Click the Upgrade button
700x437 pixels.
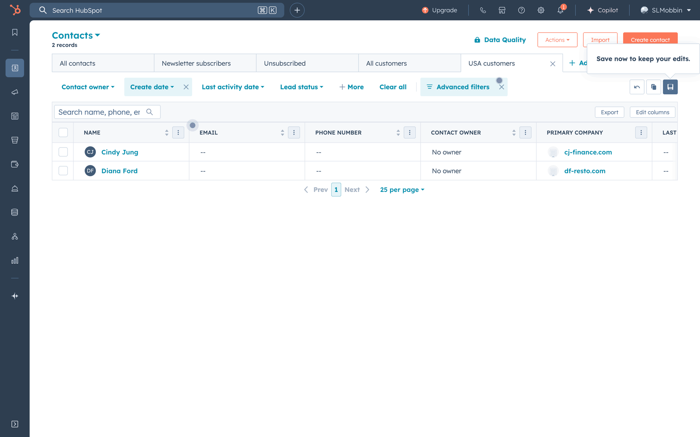[x=439, y=10]
